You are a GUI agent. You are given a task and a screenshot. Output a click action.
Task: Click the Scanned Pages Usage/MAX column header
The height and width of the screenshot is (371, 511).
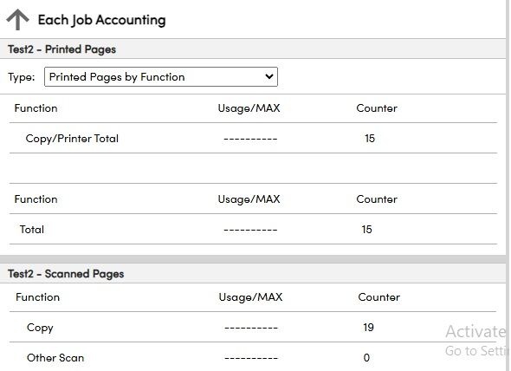(x=250, y=297)
